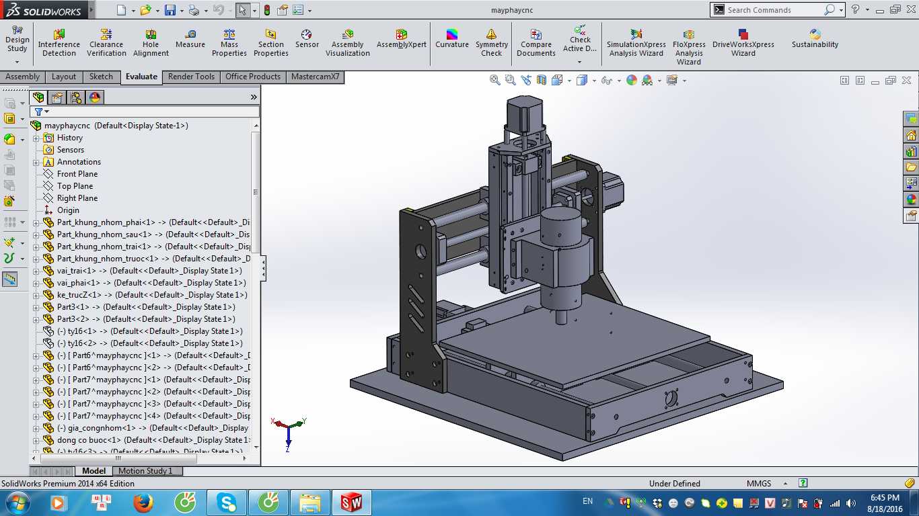Screen dimensions: 919x516
Task: Select the Origin in the tree
Action: coord(68,210)
